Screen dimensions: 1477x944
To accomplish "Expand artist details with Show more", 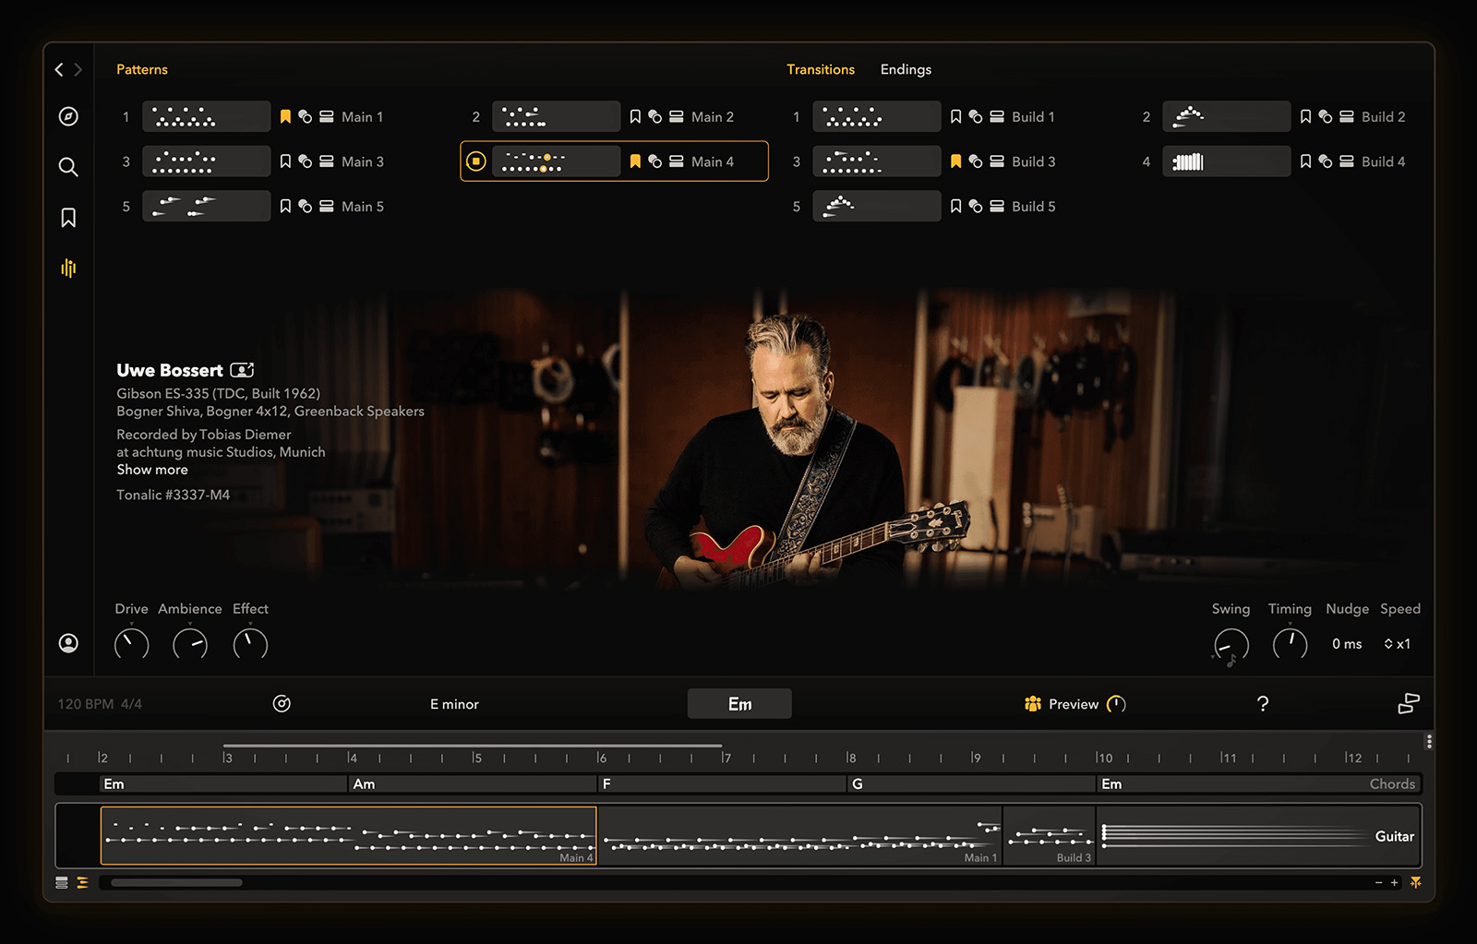I will click(152, 470).
